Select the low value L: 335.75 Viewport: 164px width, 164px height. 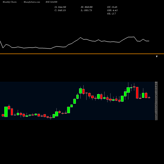pyautogui.click(x=86, y=10)
